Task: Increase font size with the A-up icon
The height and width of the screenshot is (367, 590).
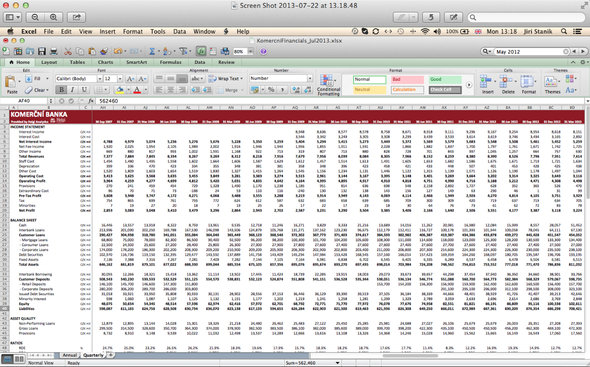Action: click(130, 79)
